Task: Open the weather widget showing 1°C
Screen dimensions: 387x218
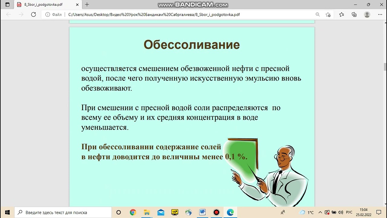Action: pyautogui.click(x=306, y=213)
